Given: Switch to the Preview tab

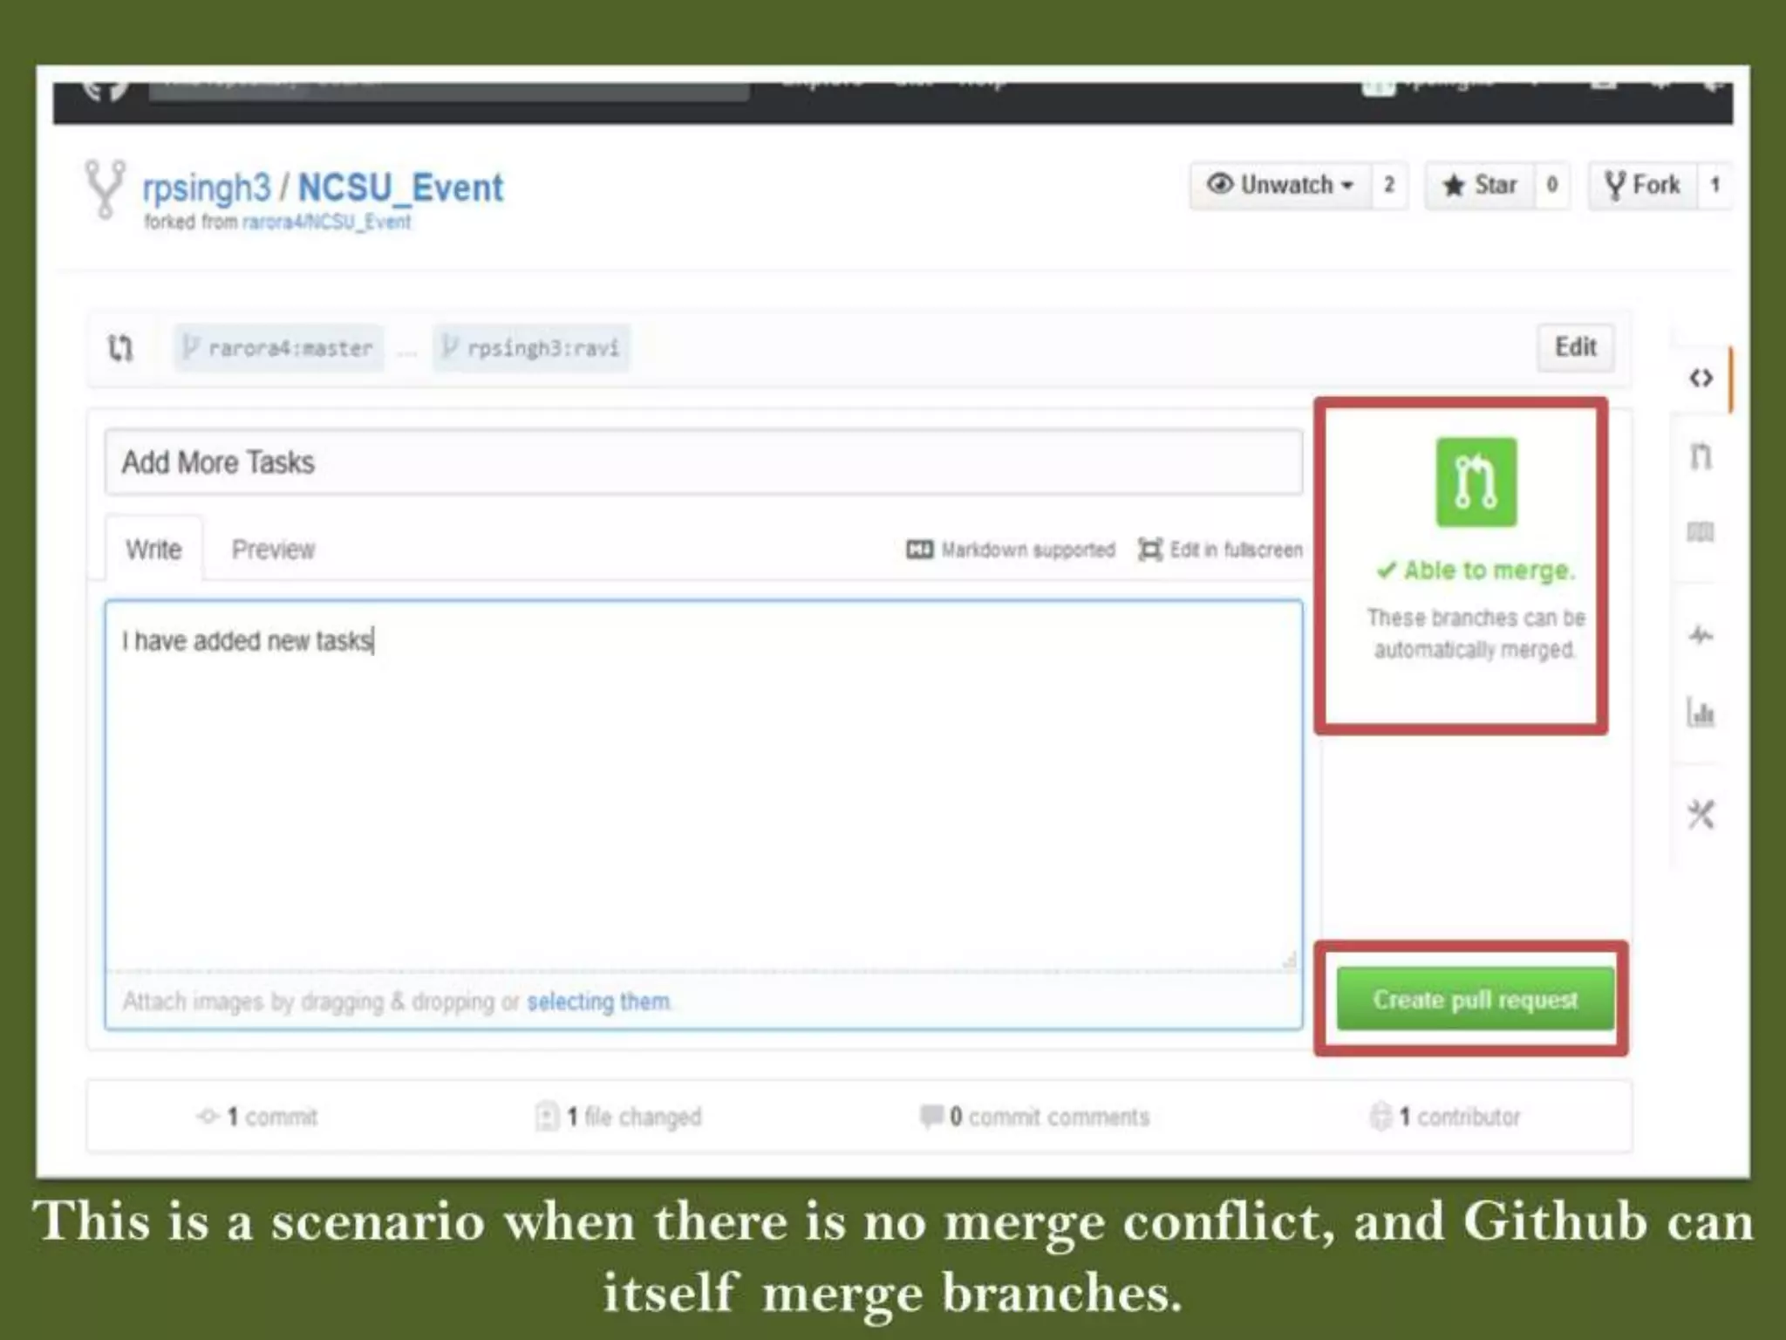Looking at the screenshot, I should 273,550.
